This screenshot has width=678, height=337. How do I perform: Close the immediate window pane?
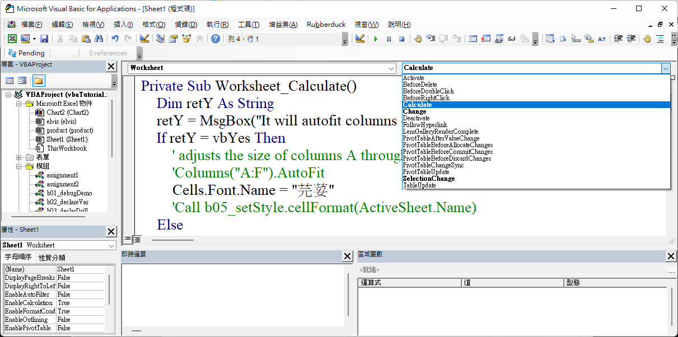point(347,256)
